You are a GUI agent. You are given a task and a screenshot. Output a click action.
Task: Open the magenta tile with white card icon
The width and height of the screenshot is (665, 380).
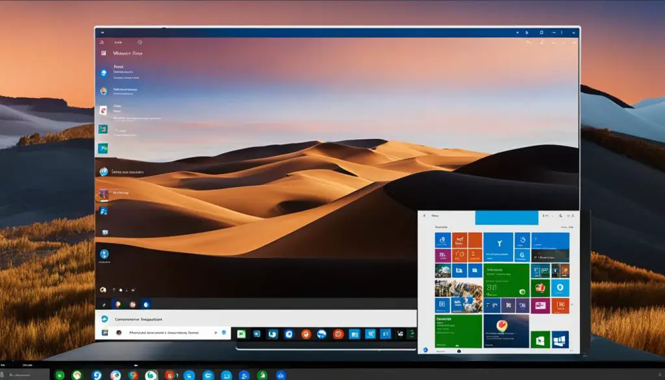(540, 305)
